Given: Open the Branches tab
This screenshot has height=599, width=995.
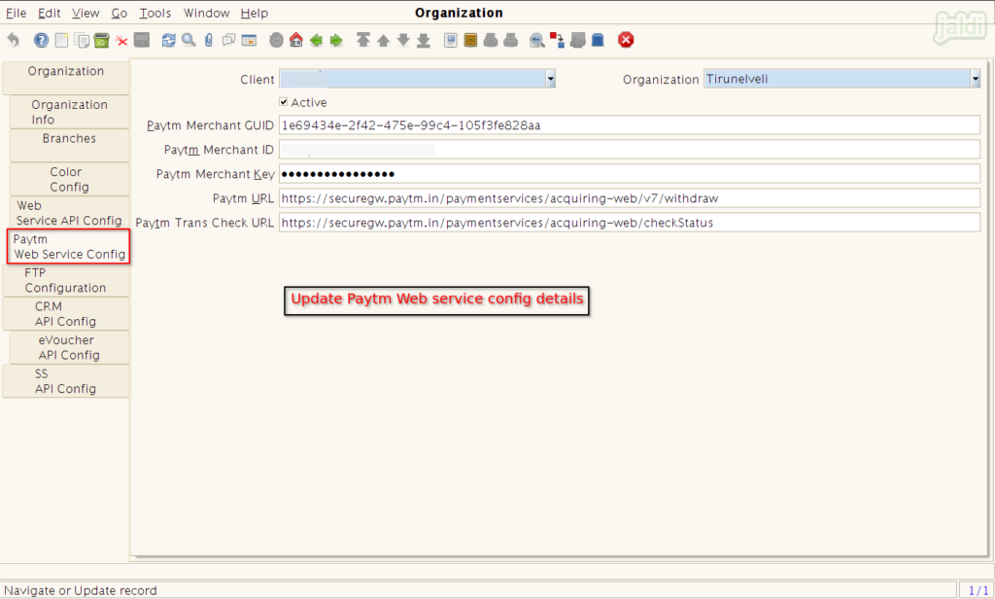Looking at the screenshot, I should click(69, 146).
